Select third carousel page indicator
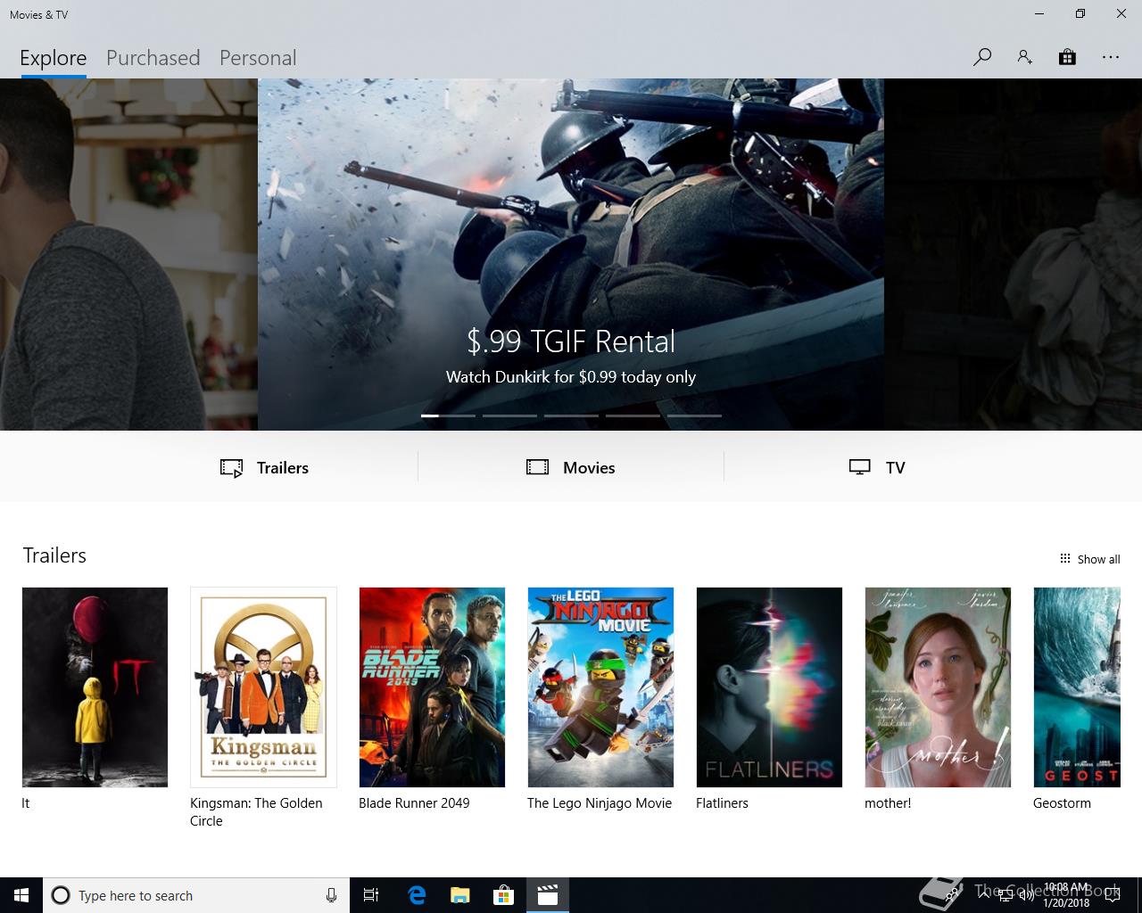This screenshot has width=1142, height=913. tap(571, 415)
